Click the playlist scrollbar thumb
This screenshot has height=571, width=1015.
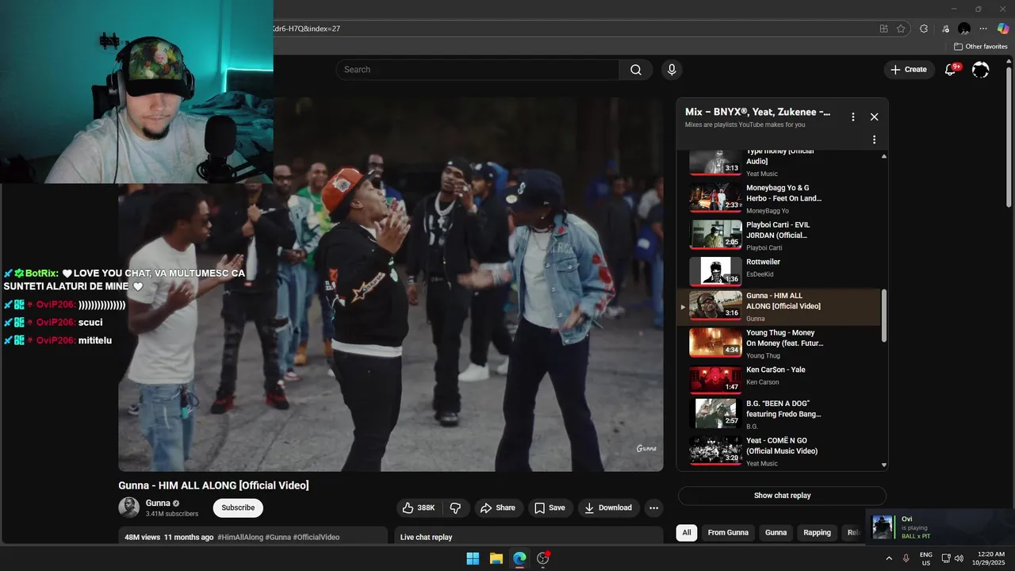click(884, 316)
